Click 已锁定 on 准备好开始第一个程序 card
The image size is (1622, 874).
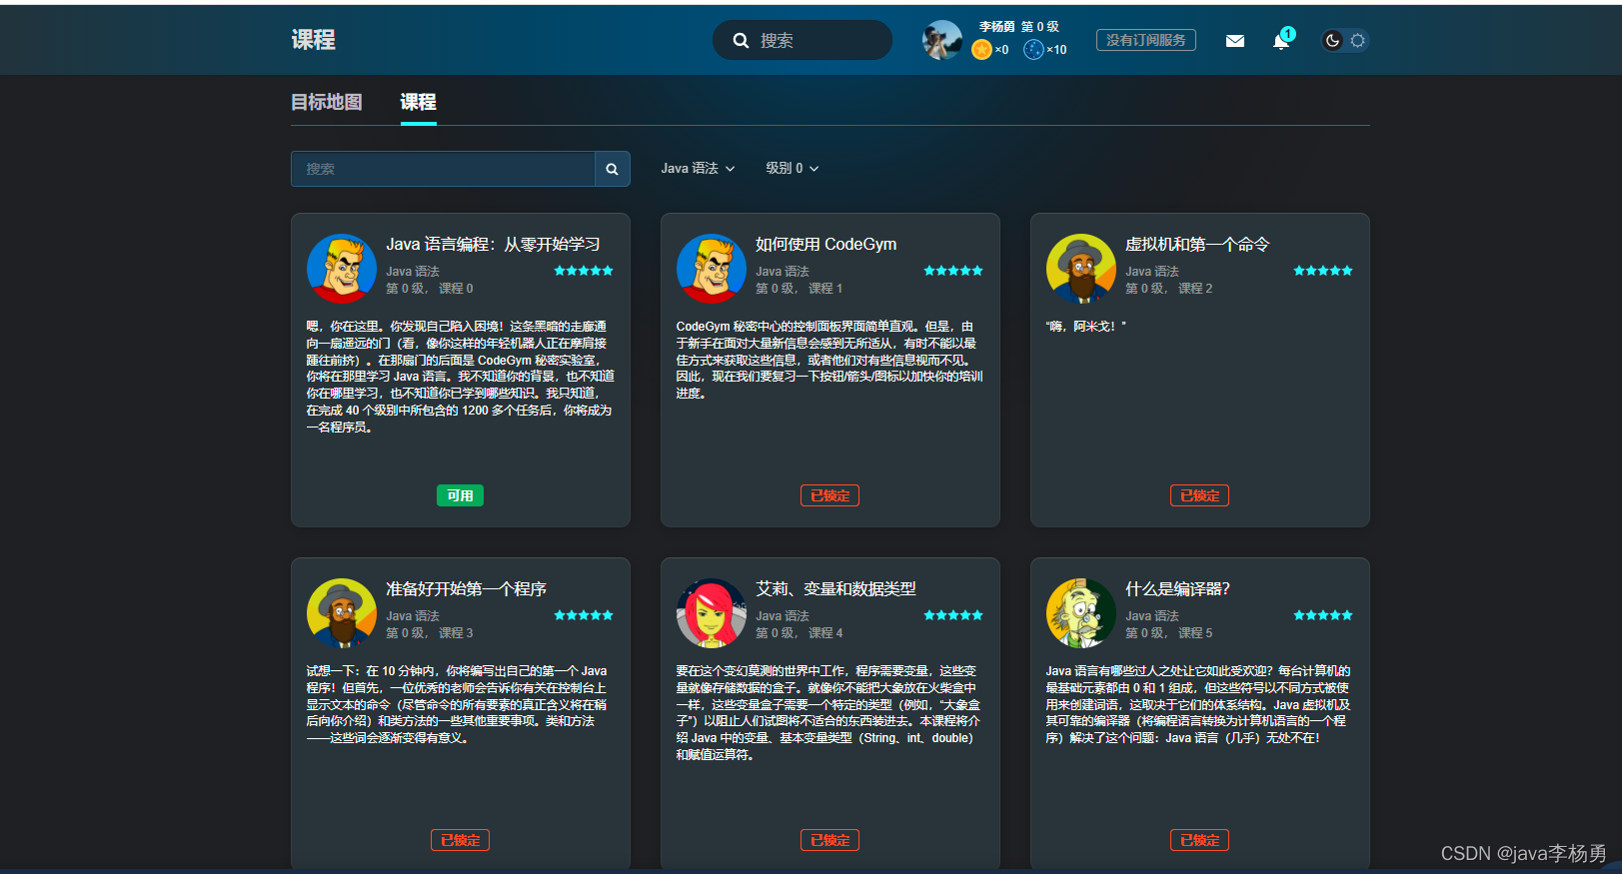(460, 840)
